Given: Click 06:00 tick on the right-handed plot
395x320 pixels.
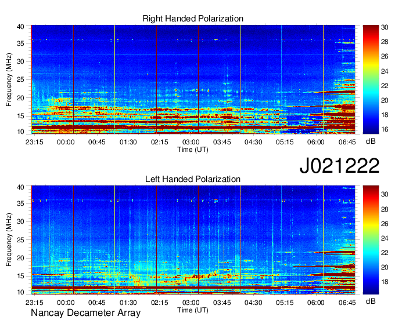Looking at the screenshot, I should (316, 142).
